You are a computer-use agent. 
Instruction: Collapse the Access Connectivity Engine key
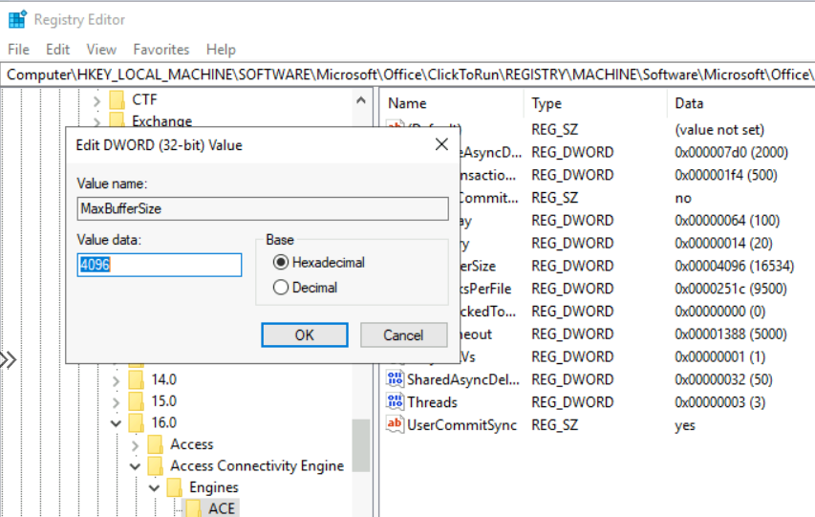135,466
